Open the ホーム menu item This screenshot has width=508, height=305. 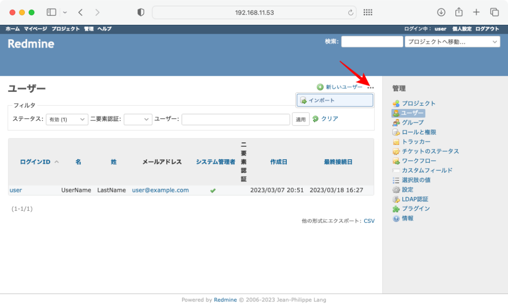click(x=12, y=29)
